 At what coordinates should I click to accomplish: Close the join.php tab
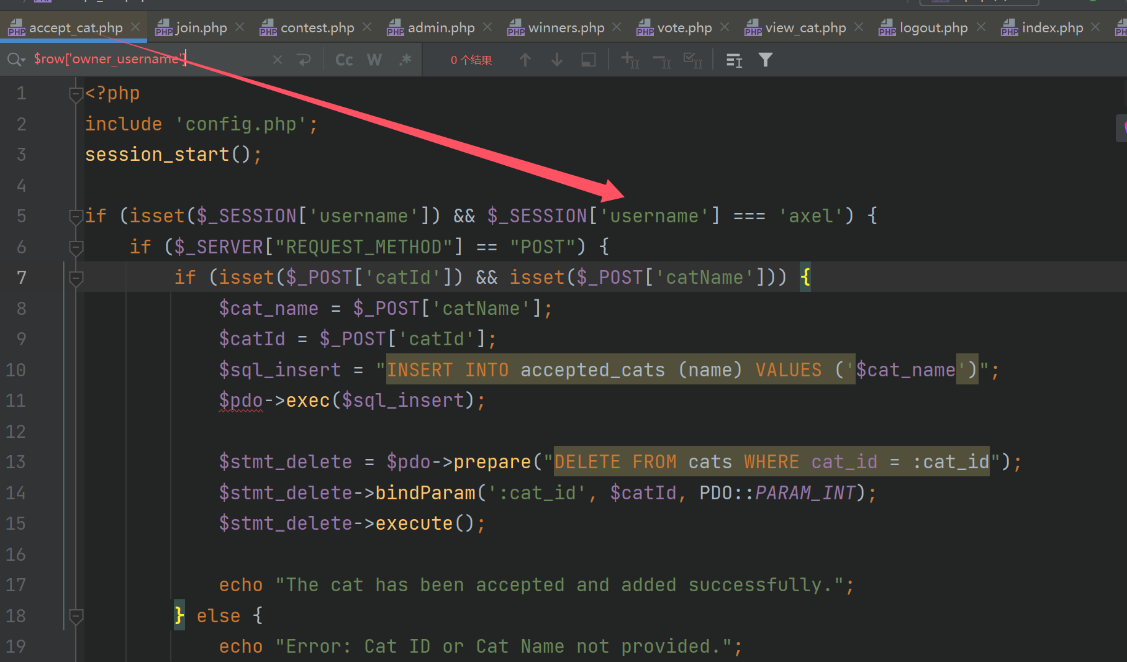(240, 27)
